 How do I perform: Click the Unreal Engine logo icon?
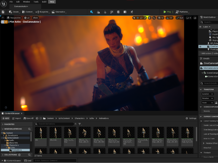[x=4, y=4]
